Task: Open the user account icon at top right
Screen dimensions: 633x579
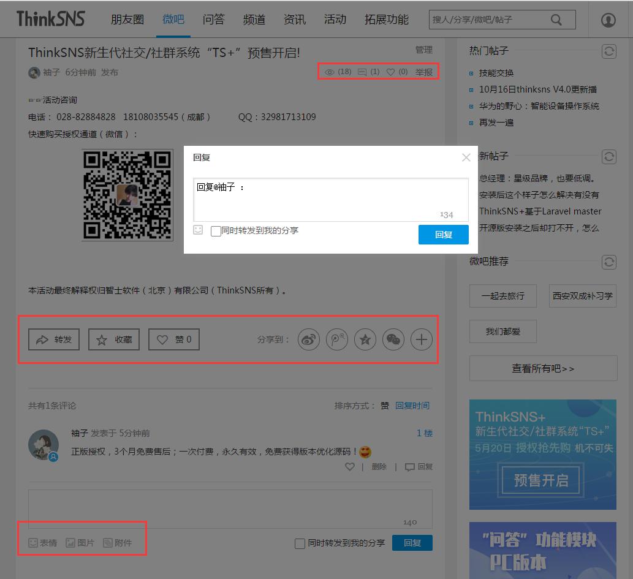Action: 608,19
